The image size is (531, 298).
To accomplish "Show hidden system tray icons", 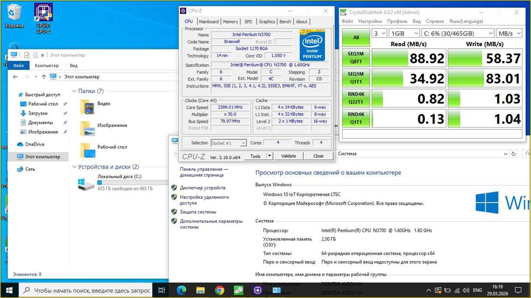I will (x=429, y=290).
